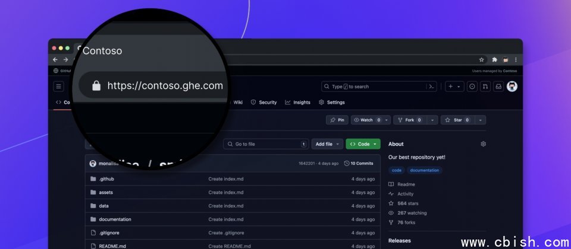Bookmark the page with browser star icon
The height and width of the screenshot is (249, 571).
coord(481,60)
